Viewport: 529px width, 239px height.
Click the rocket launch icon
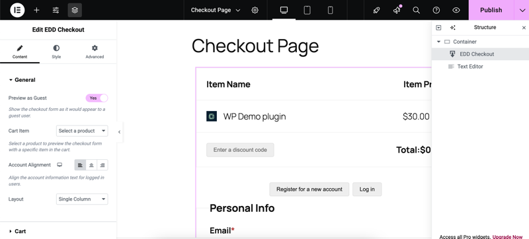point(376,10)
